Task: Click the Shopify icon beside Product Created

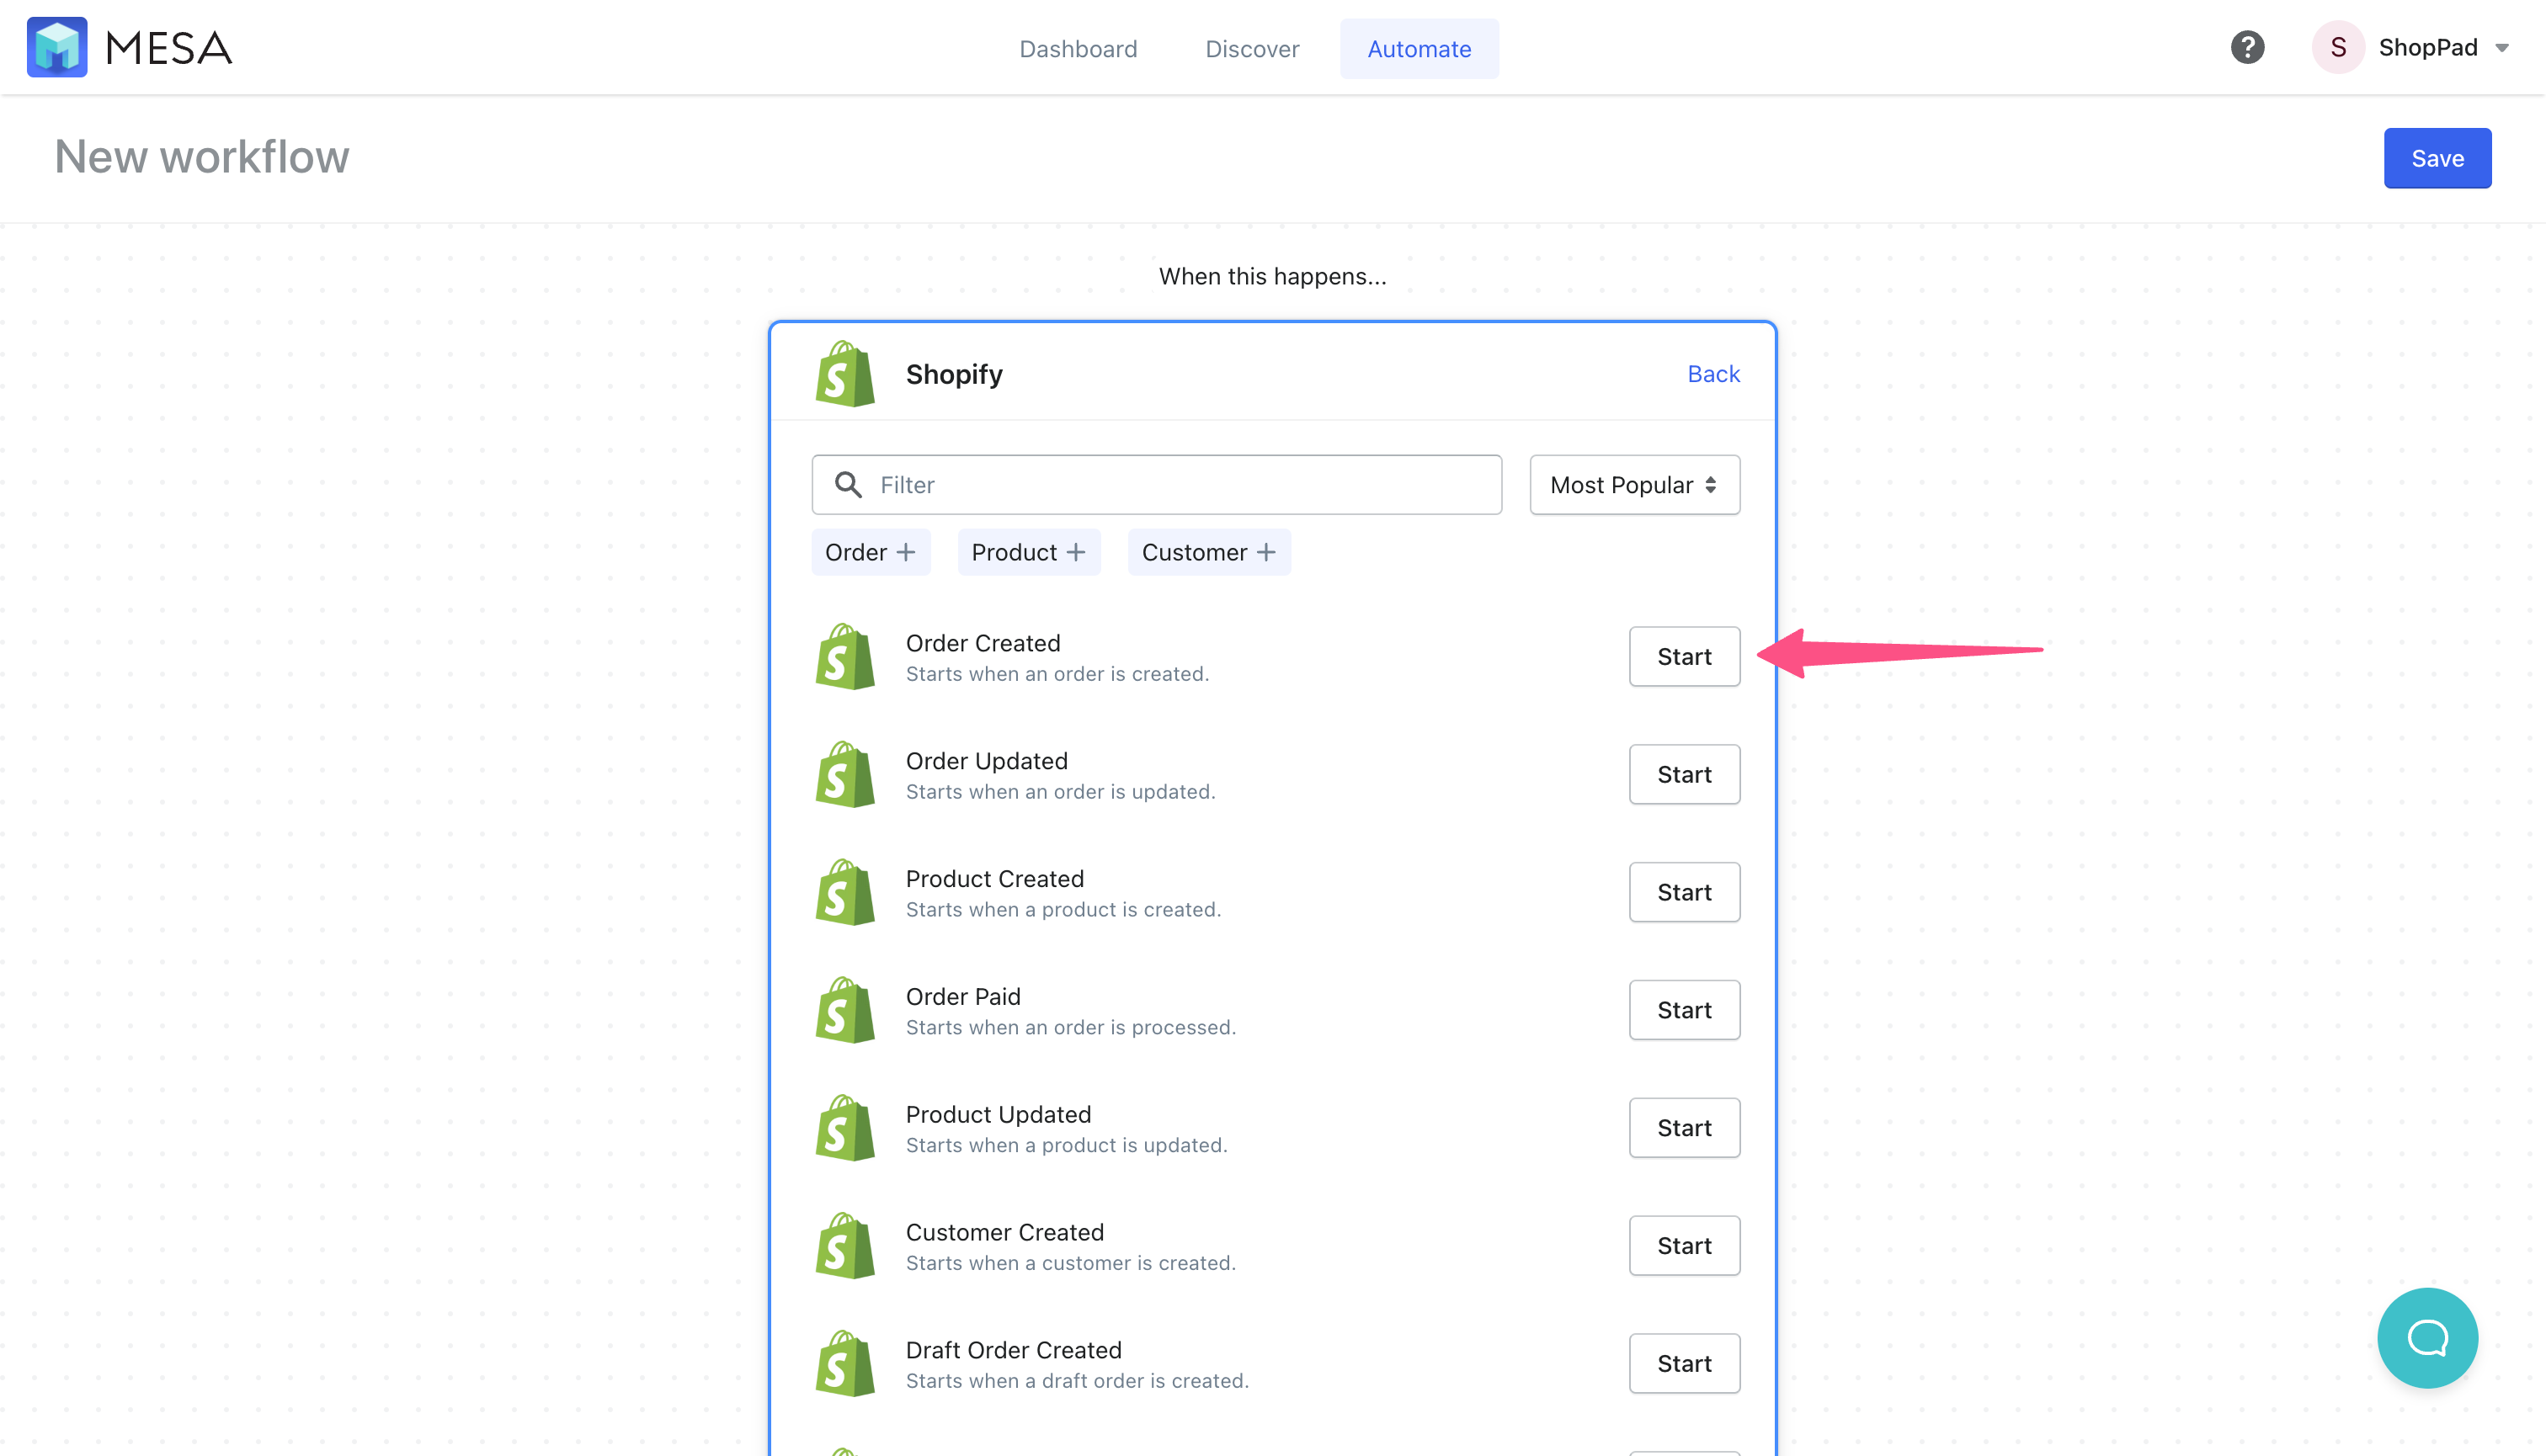Action: coord(845,893)
